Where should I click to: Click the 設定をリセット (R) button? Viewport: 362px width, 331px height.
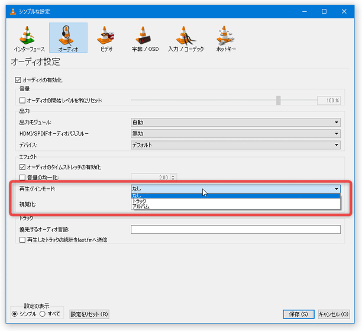(x=89, y=314)
